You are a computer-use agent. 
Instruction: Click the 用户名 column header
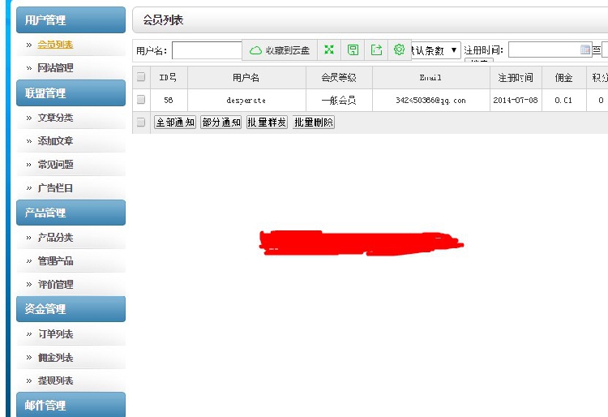(x=246, y=78)
